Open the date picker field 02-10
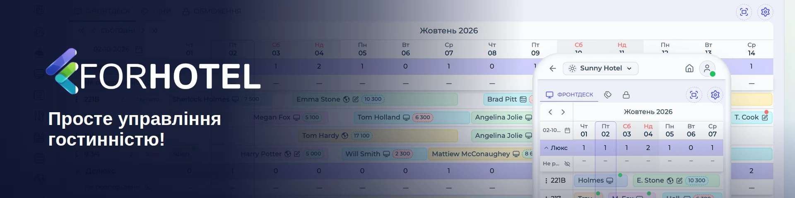Screen dimensions: 795x198 tap(556, 130)
